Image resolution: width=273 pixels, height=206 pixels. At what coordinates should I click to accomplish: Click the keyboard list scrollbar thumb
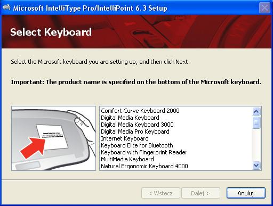[256, 122]
